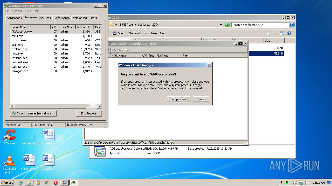Screen dimensions: 332x186
Task: Toggle the preview pane icon
Action: (282, 33)
